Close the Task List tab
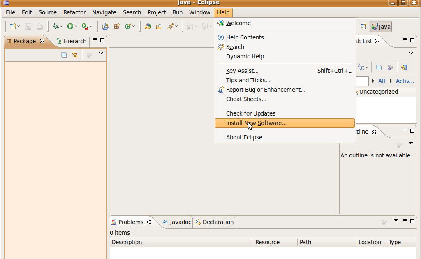The width and height of the screenshot is (421, 259). point(377,41)
